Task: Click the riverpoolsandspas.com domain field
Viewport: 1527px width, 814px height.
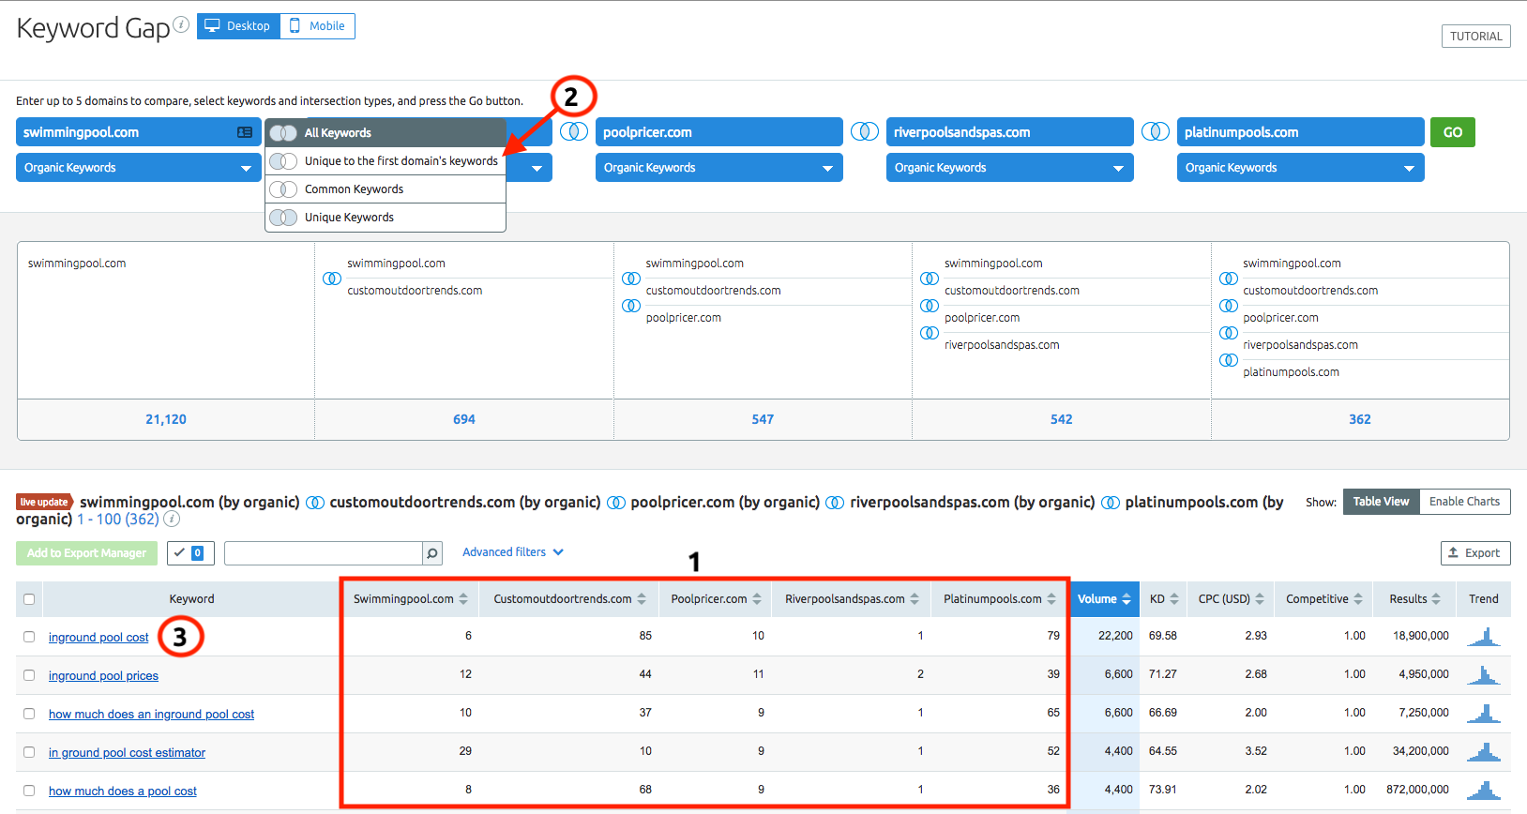Action: tap(1010, 132)
